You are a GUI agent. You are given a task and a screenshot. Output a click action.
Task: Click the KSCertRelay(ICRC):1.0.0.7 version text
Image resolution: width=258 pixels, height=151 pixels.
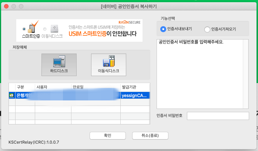coord(34,142)
